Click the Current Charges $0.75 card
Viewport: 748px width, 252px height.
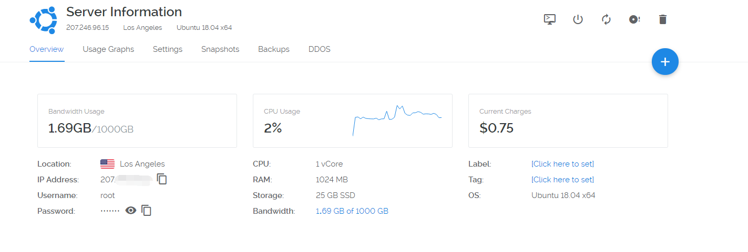[x=568, y=121]
